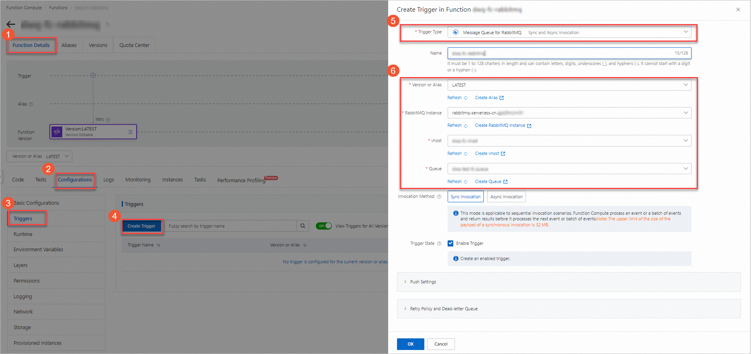The height and width of the screenshot is (354, 751).
Task: Open the Queue dropdown
Action: coord(569,169)
